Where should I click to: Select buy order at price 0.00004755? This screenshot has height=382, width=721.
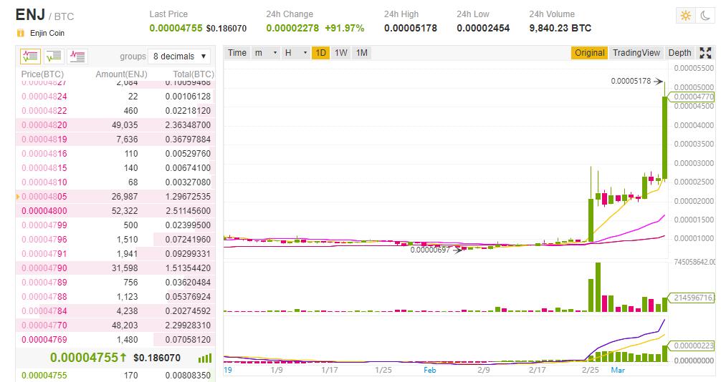pos(115,375)
